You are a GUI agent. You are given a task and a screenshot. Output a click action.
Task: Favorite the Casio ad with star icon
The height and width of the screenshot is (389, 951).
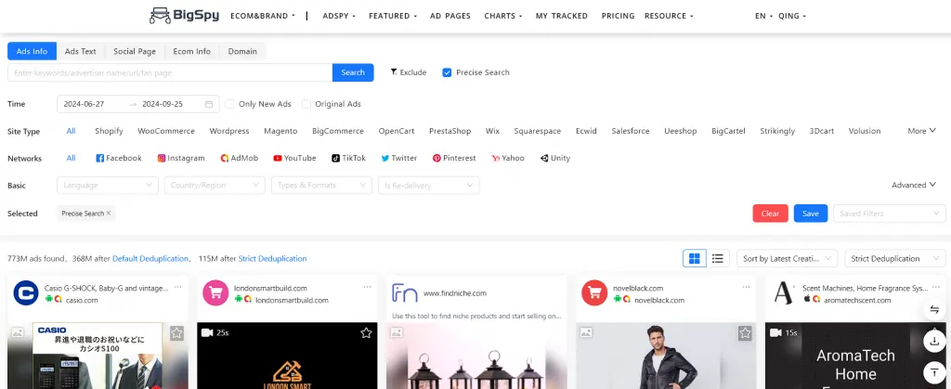(176, 332)
